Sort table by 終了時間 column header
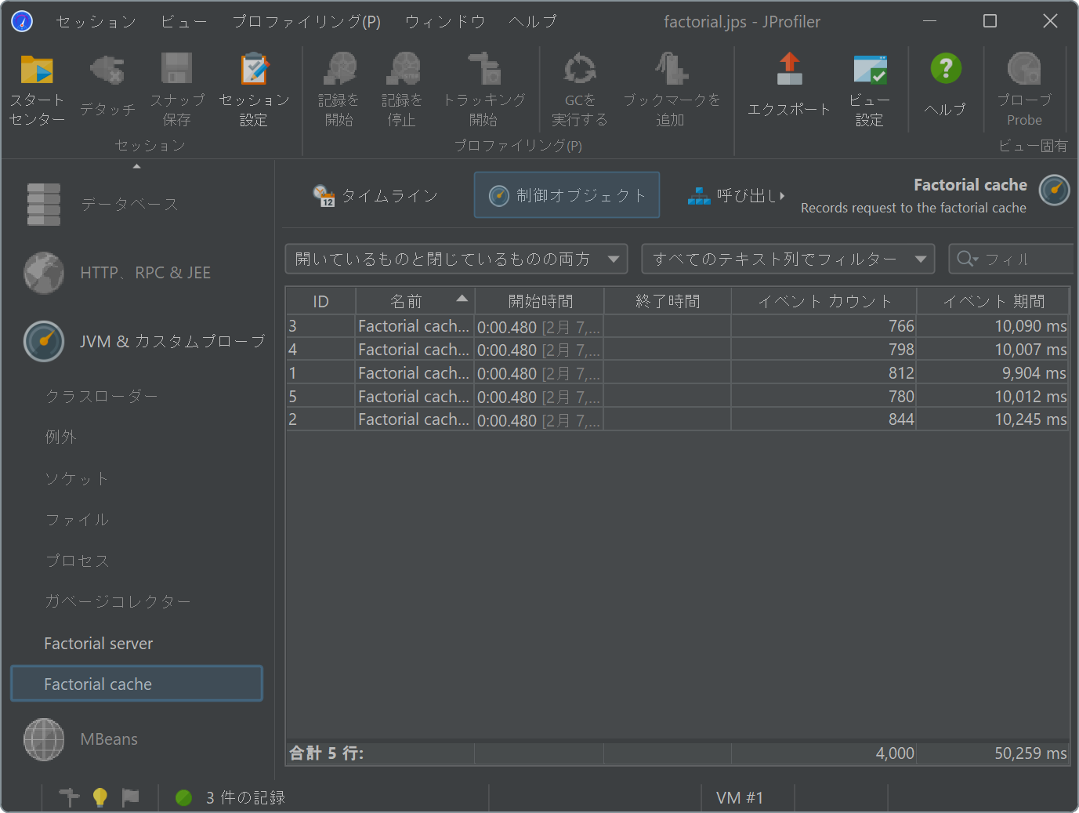The height and width of the screenshot is (813, 1079). [668, 301]
